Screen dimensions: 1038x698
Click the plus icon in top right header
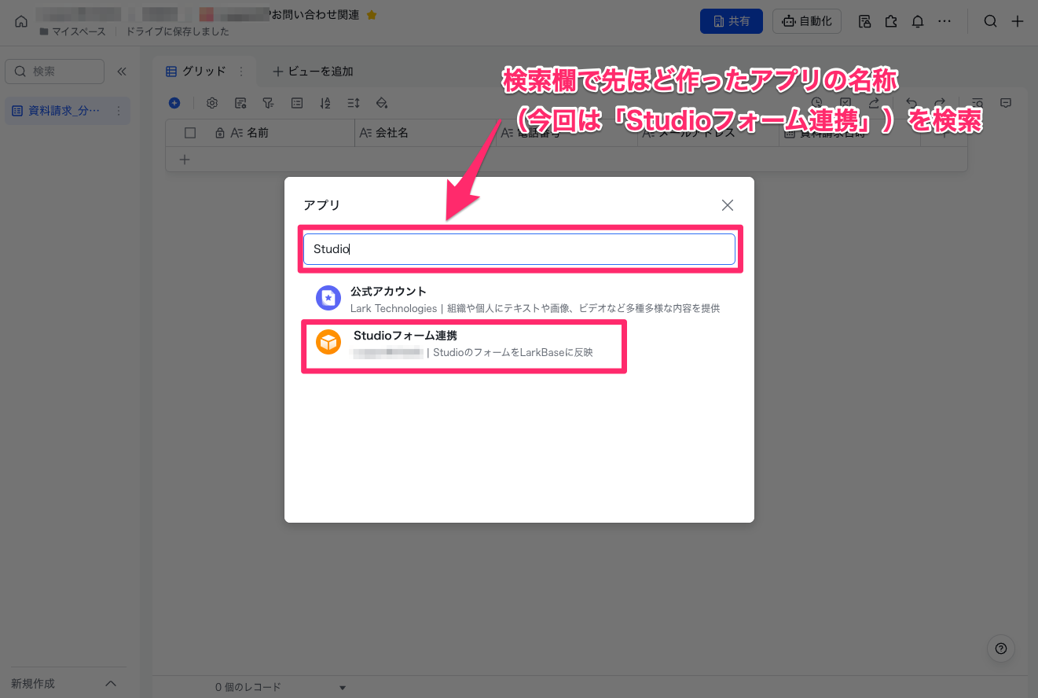point(1018,21)
